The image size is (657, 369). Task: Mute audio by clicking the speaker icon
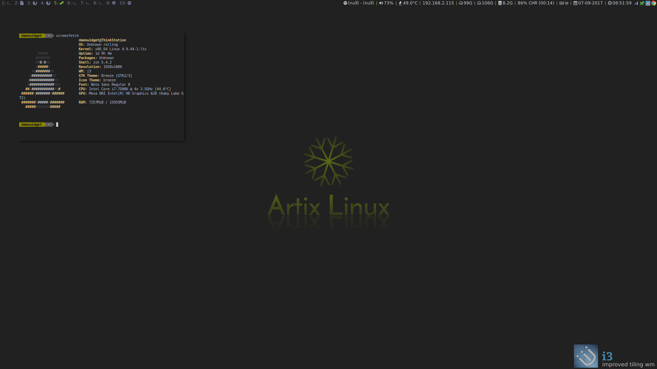pos(381,3)
